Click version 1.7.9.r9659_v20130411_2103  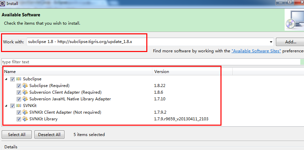tap(181, 119)
